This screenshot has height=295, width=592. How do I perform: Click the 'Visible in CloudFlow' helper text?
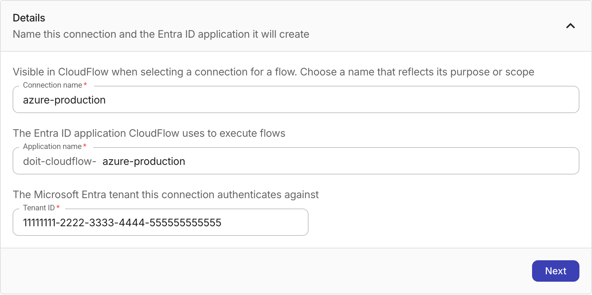273,72
